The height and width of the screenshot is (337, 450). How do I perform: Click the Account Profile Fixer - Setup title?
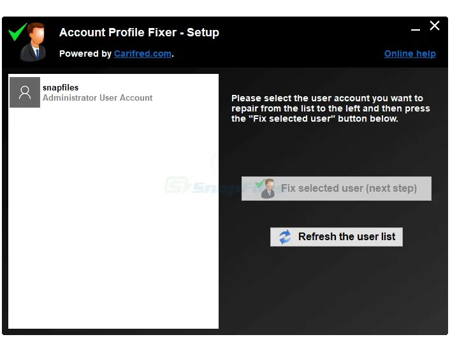(139, 32)
